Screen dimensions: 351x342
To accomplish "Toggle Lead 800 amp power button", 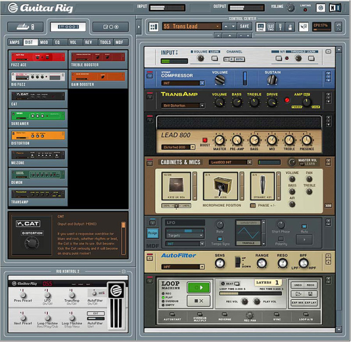I will tap(150, 120).
